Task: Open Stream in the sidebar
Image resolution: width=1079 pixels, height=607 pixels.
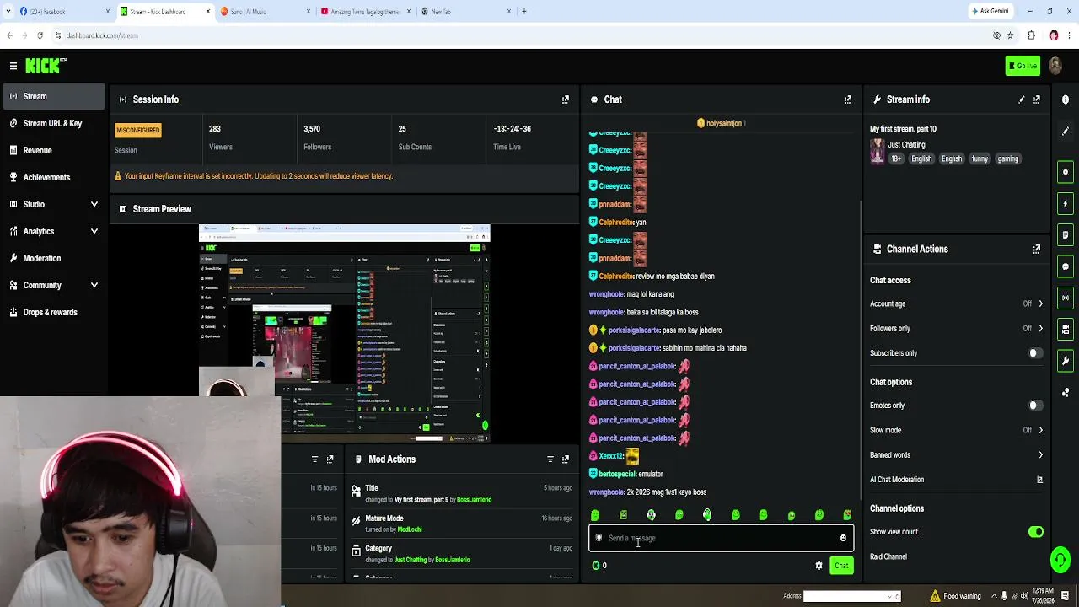Action: pyautogui.click(x=52, y=96)
